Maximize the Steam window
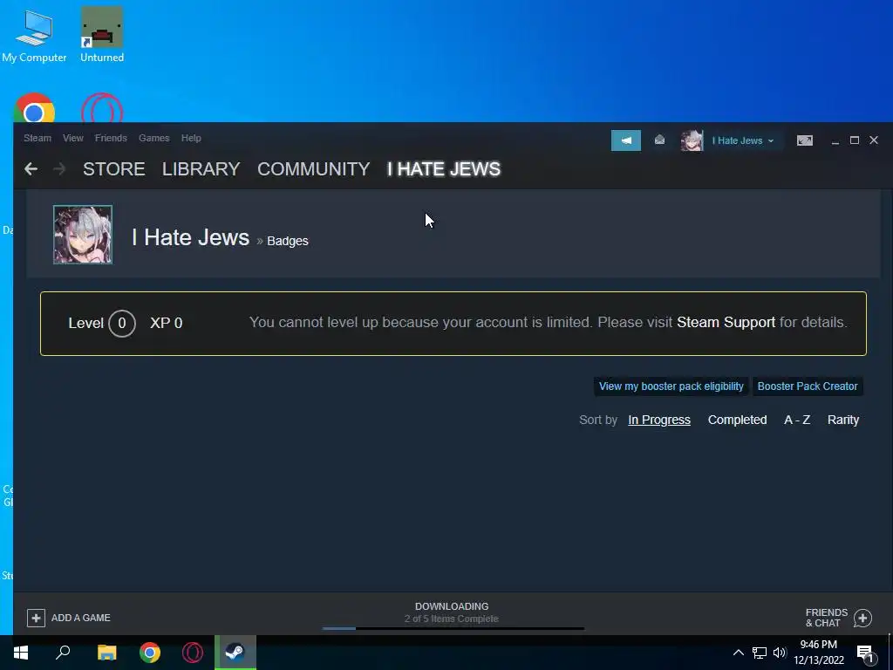 tap(855, 140)
